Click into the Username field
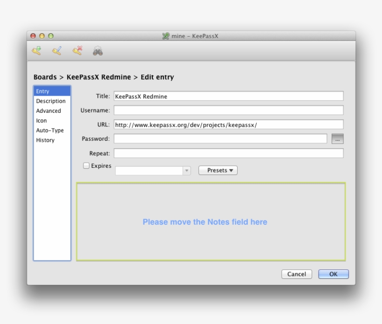 [x=229, y=110]
